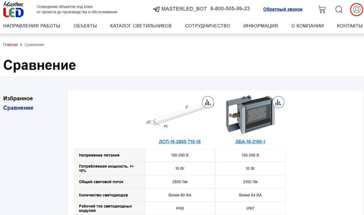Screen dimensions: 364x215
Task: Select Избранное in the sidebar
Action: [x=18, y=99]
